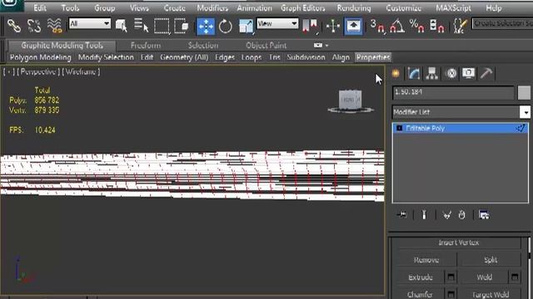Click the Select and Link tool icon
This screenshot has height=299, width=533.
point(13,26)
